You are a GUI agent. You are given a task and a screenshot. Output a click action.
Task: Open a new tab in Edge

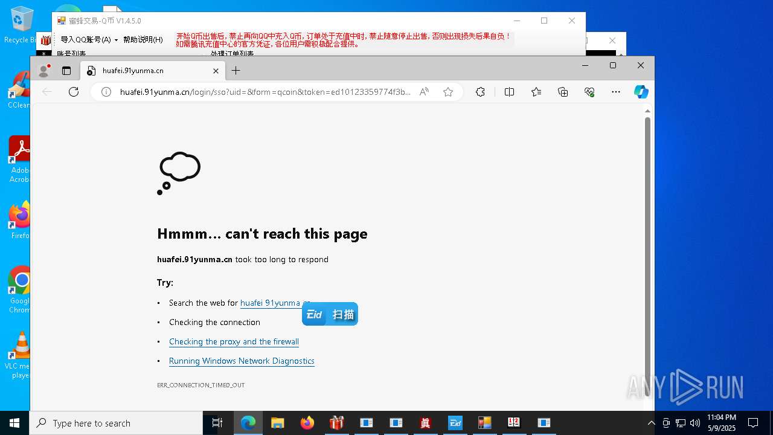tap(236, 71)
